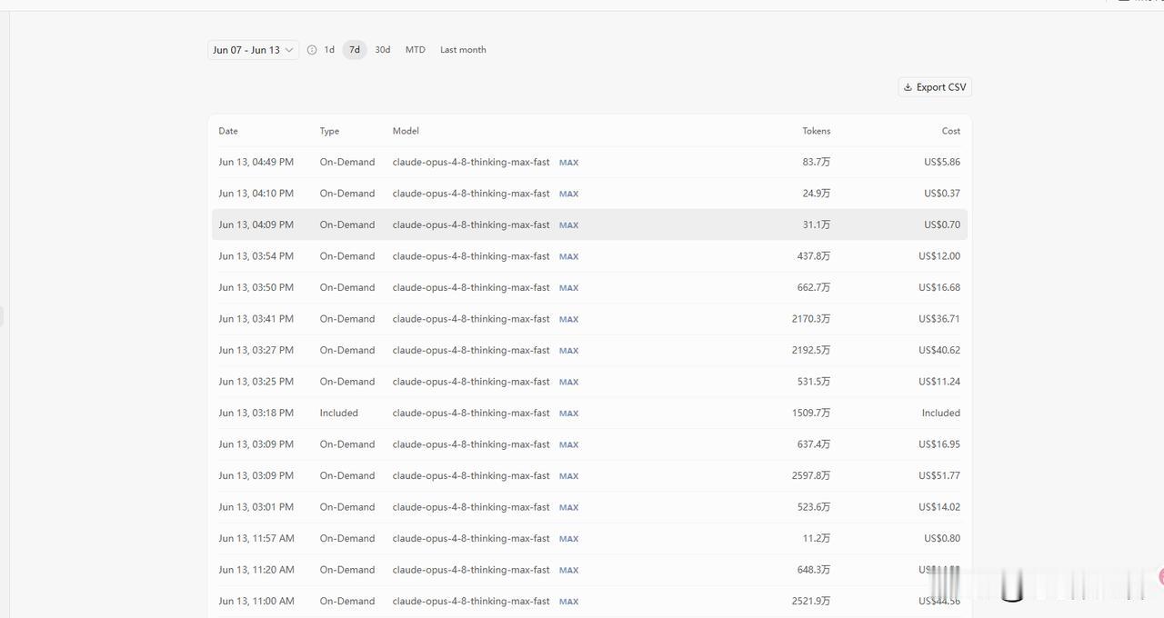
Task: Click the US$12.00 cost value
Action: pos(939,256)
